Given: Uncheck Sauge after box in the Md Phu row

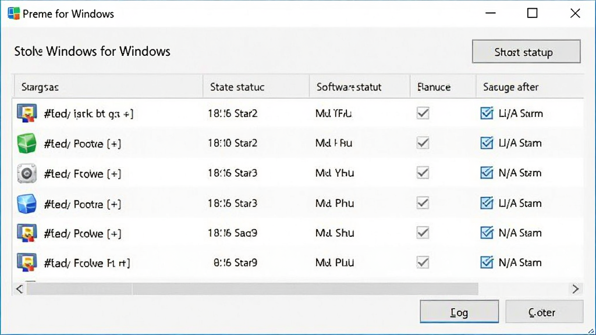Looking at the screenshot, I should coord(487,203).
